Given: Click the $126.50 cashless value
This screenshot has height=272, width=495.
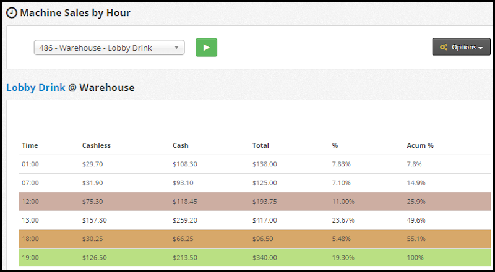Looking at the screenshot, I should (95, 258).
